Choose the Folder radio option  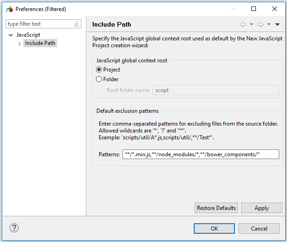[x=99, y=79]
